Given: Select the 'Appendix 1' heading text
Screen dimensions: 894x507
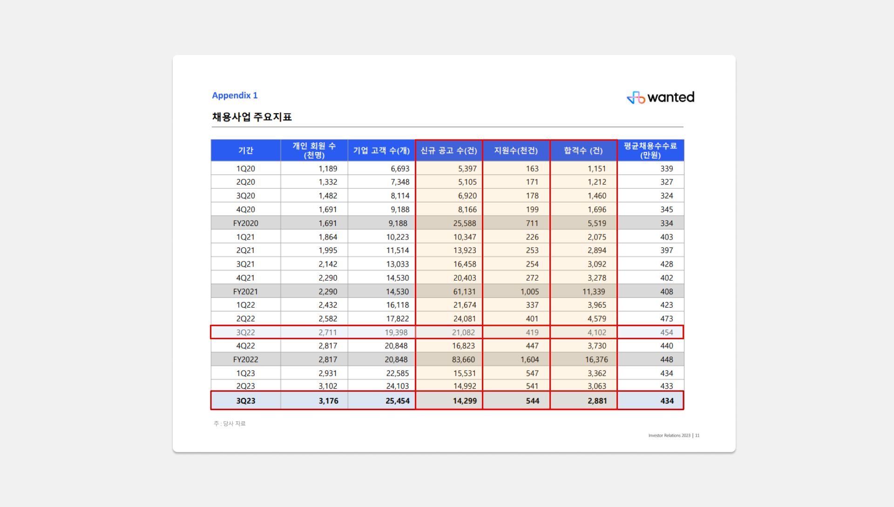Looking at the screenshot, I should [235, 96].
